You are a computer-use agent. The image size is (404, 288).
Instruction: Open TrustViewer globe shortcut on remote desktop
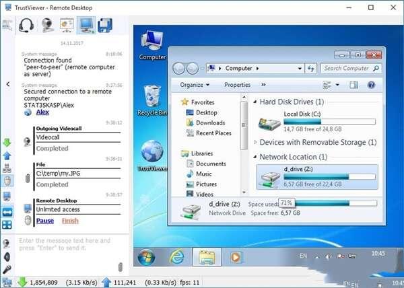(x=152, y=155)
